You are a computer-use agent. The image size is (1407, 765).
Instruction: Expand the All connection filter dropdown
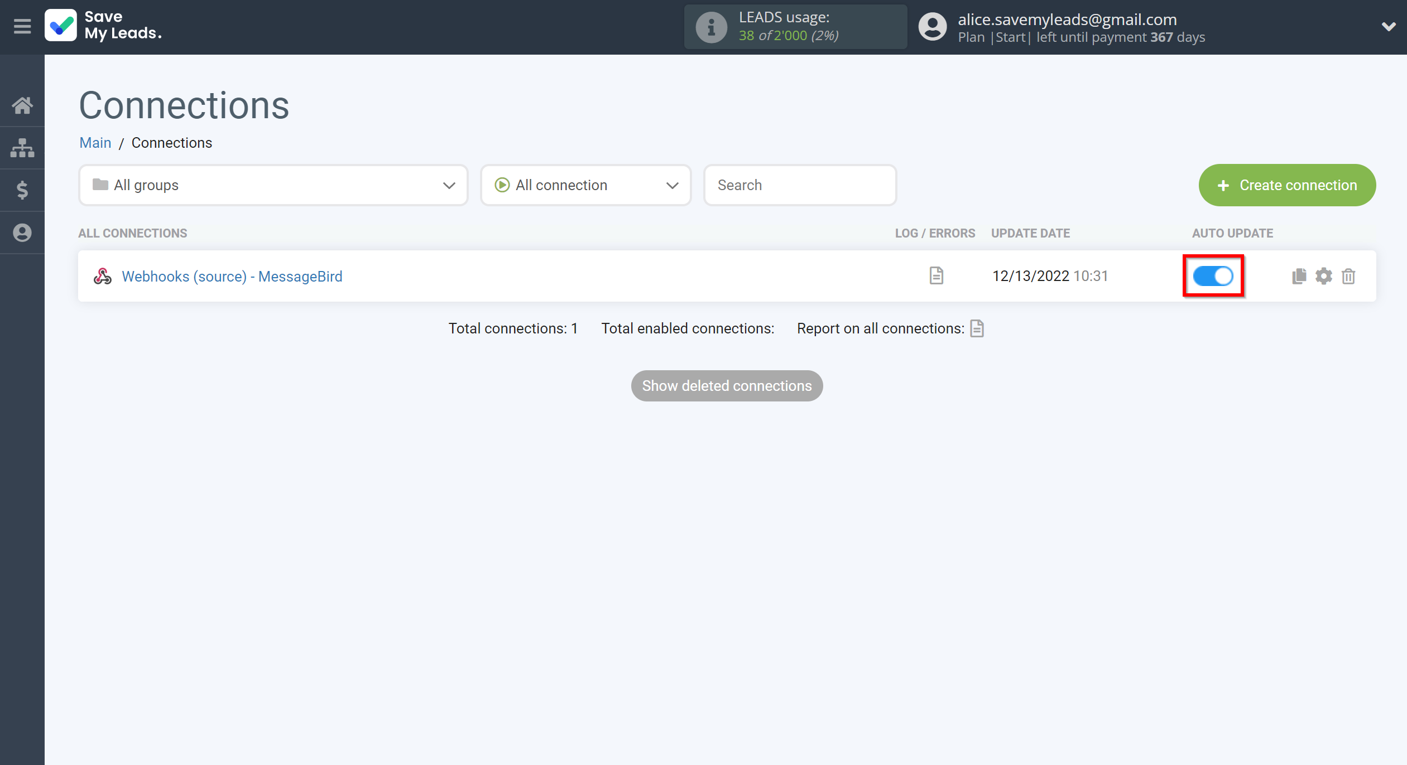(587, 185)
